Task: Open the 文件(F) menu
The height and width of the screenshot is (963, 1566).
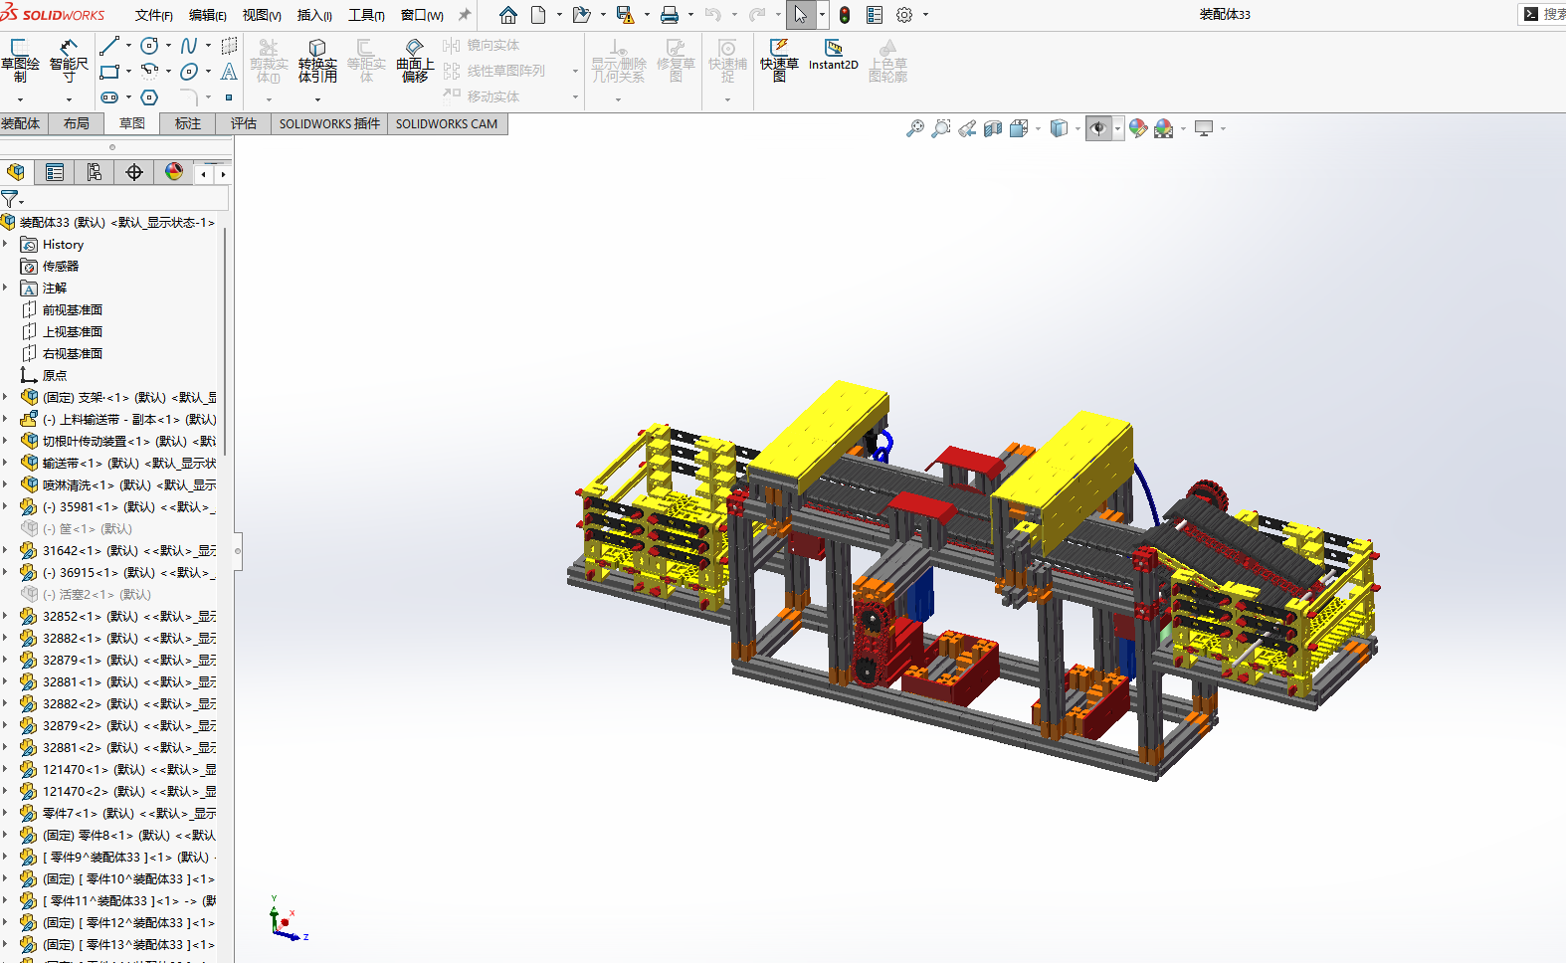Action: pyautogui.click(x=154, y=15)
